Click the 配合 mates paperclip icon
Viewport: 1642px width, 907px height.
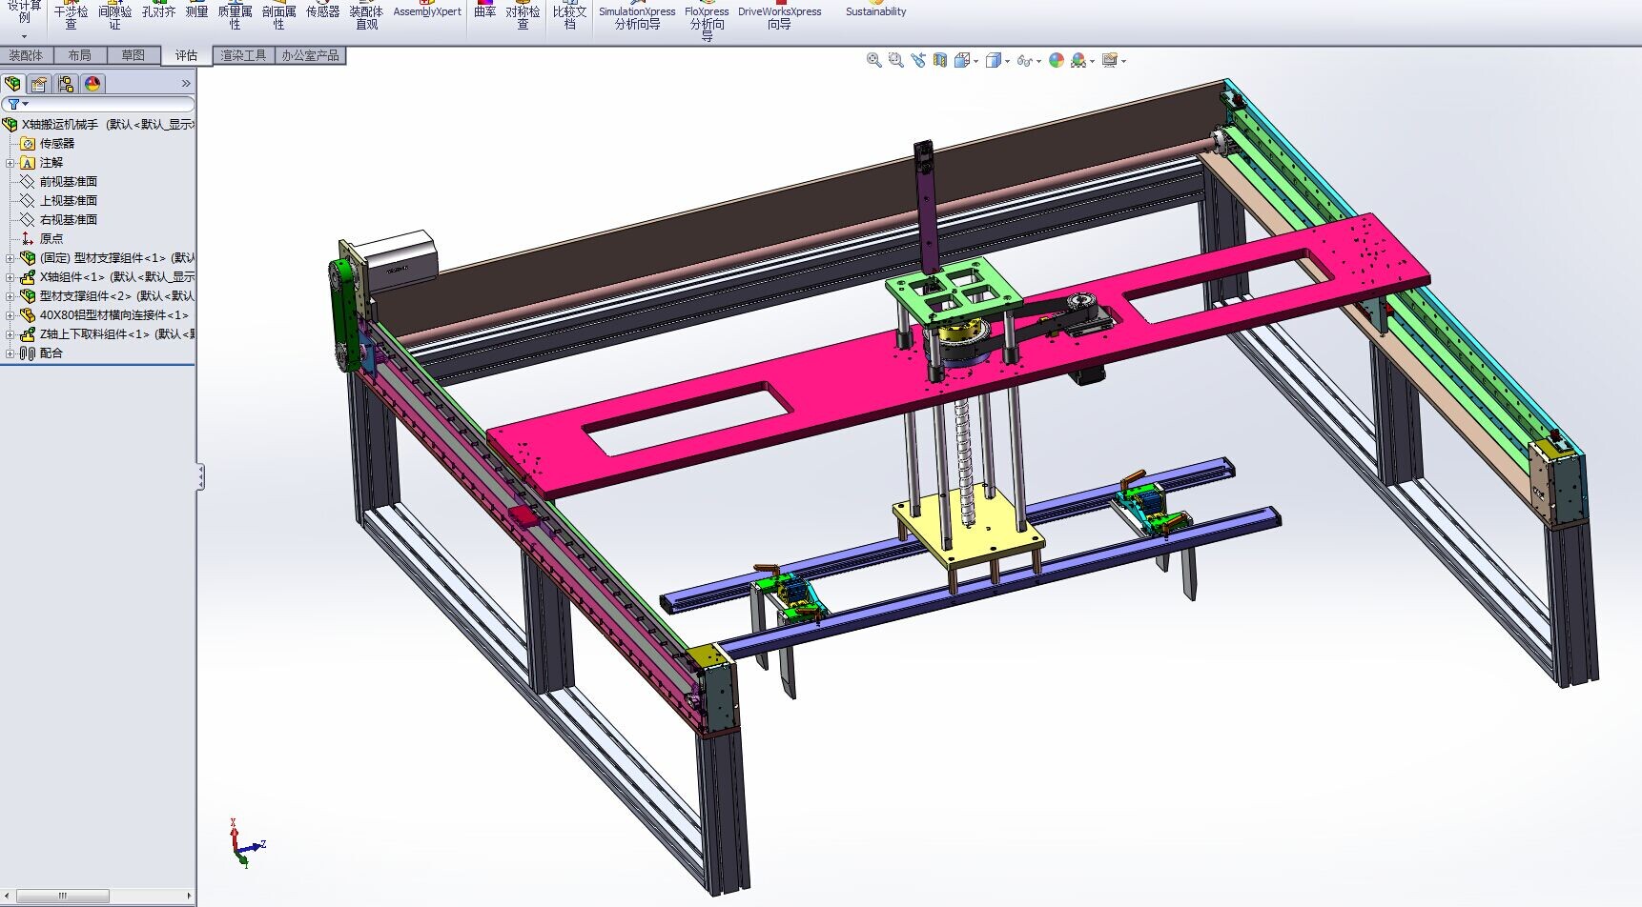tap(28, 353)
